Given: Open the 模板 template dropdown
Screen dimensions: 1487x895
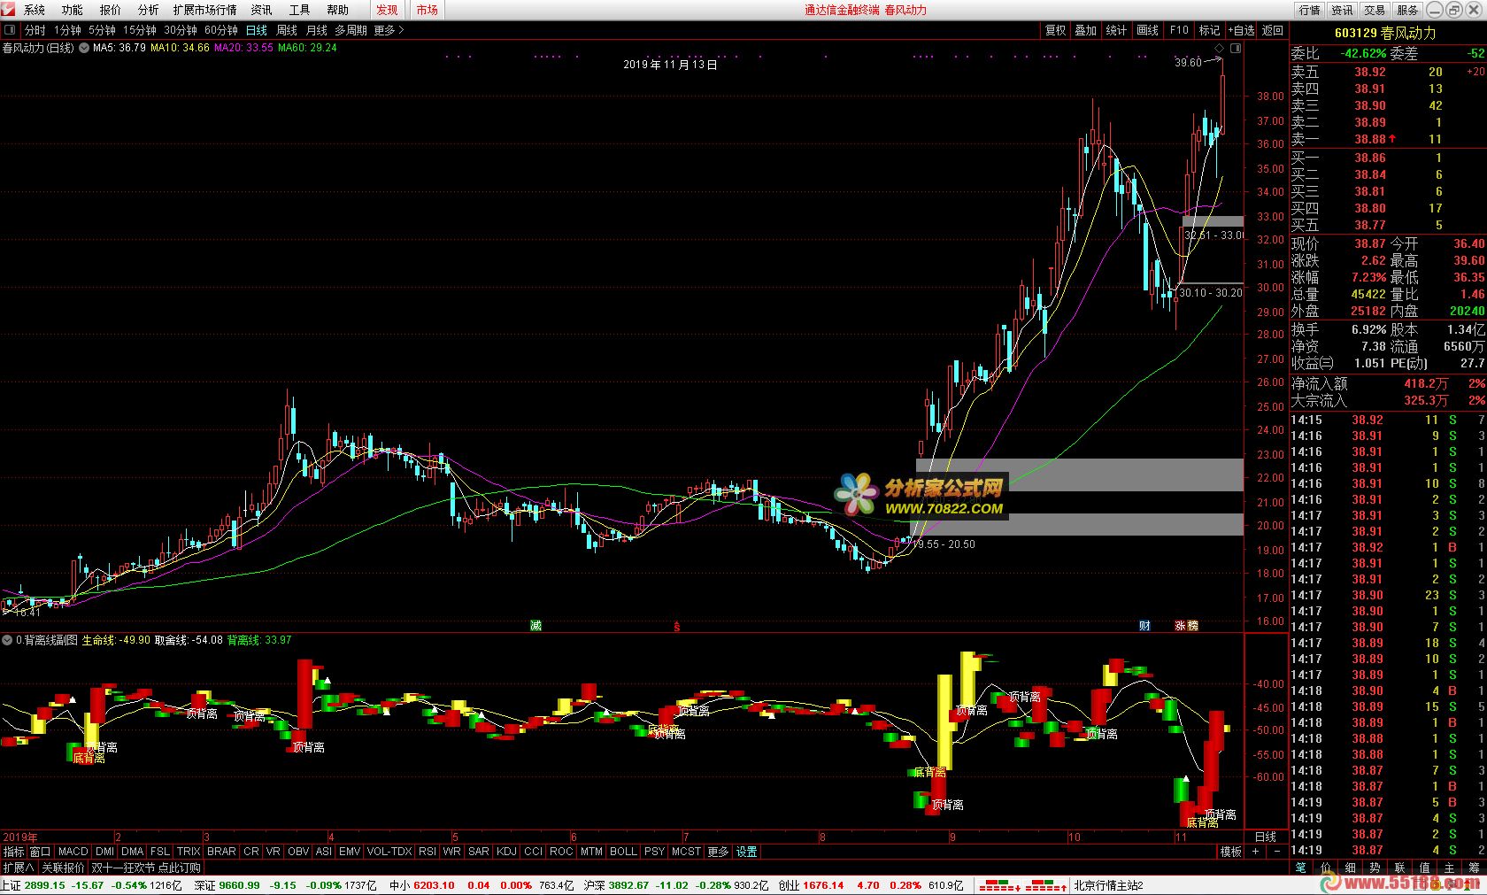Looking at the screenshot, I should pyautogui.click(x=1230, y=852).
